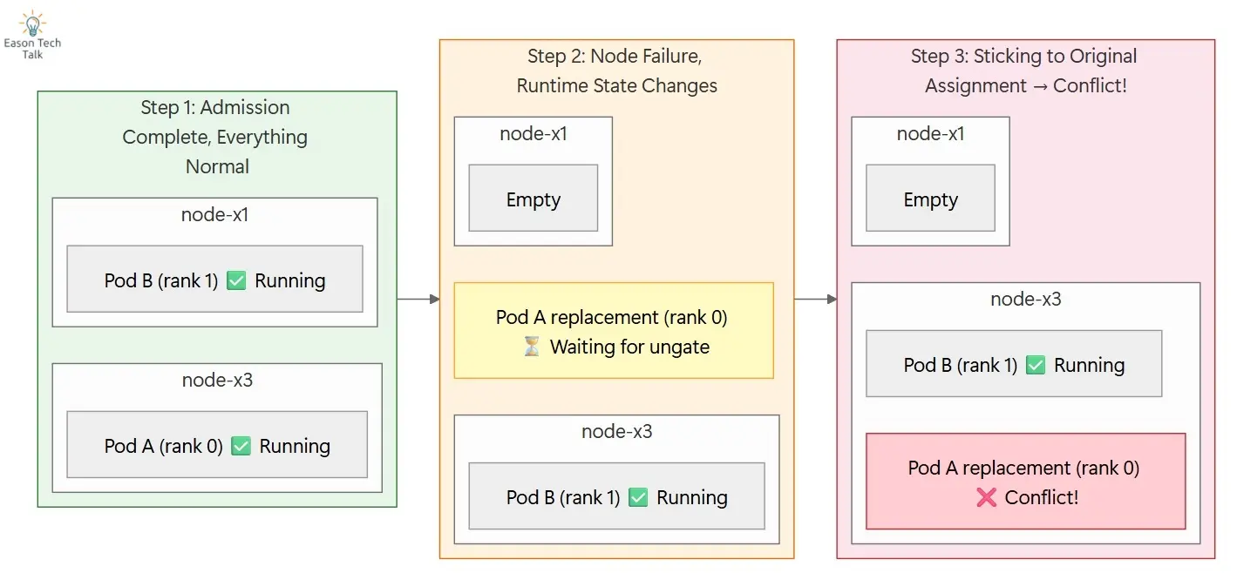The image size is (1237, 573).
Task: Click the node-x3 label in Step 1
Action: point(217,380)
